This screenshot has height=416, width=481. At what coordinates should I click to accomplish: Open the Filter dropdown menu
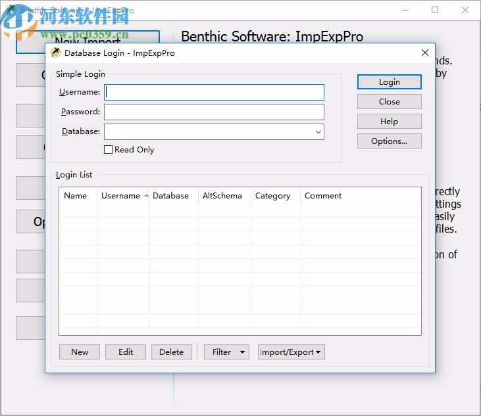tap(226, 352)
